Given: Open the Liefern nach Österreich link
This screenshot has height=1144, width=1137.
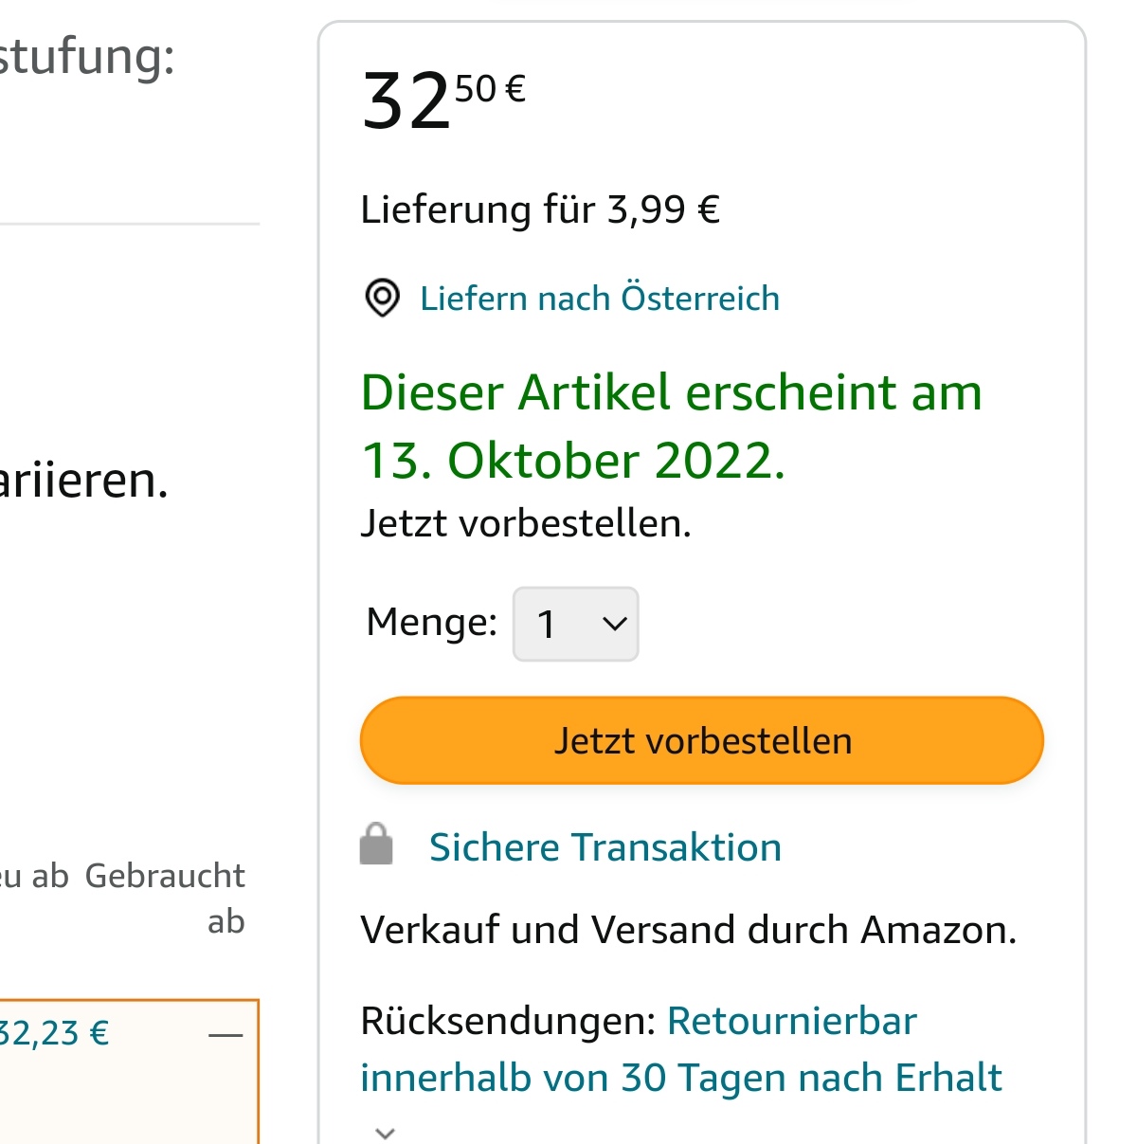Looking at the screenshot, I should 600,299.
